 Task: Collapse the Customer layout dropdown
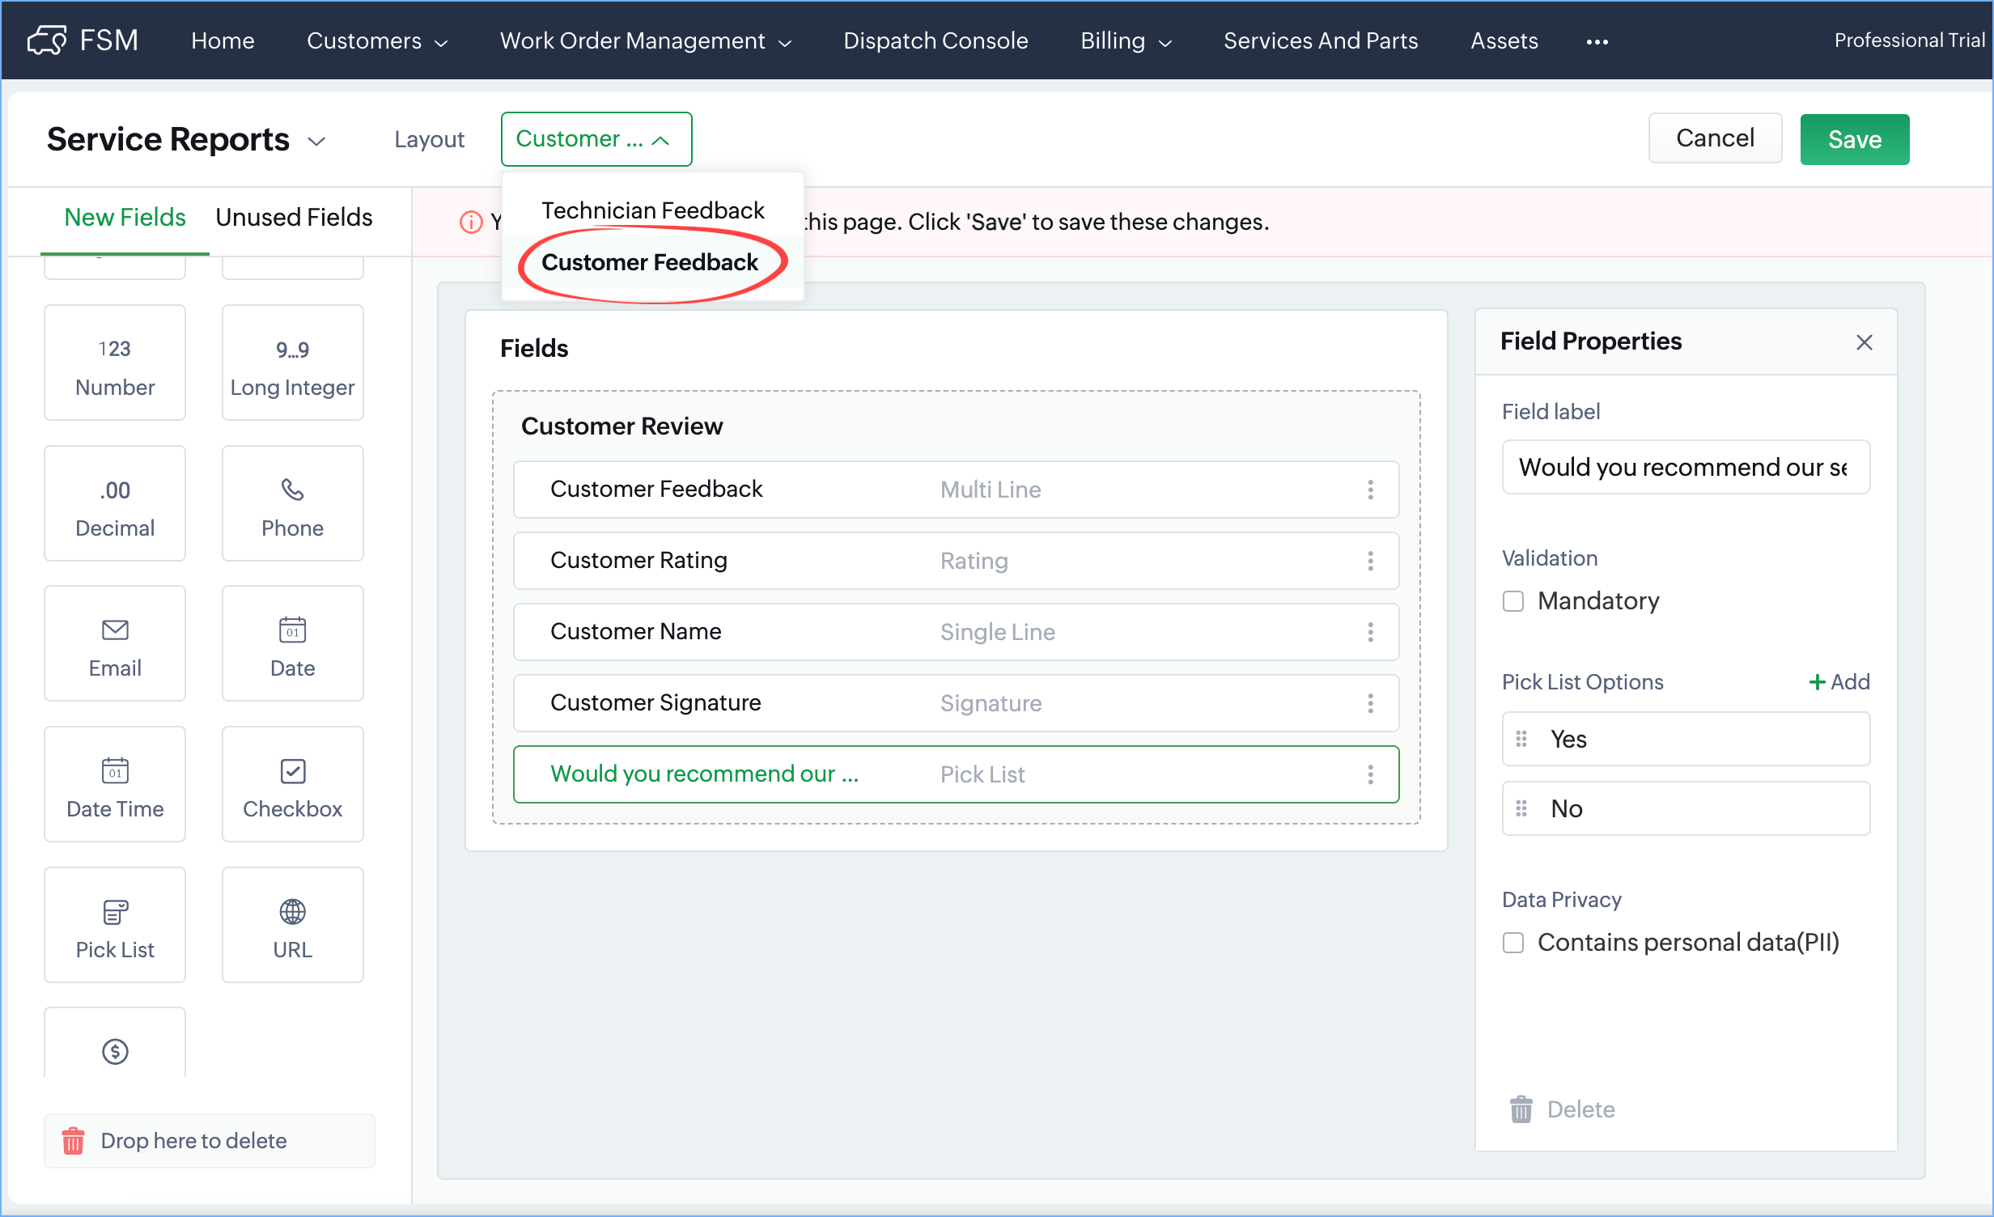tap(596, 139)
